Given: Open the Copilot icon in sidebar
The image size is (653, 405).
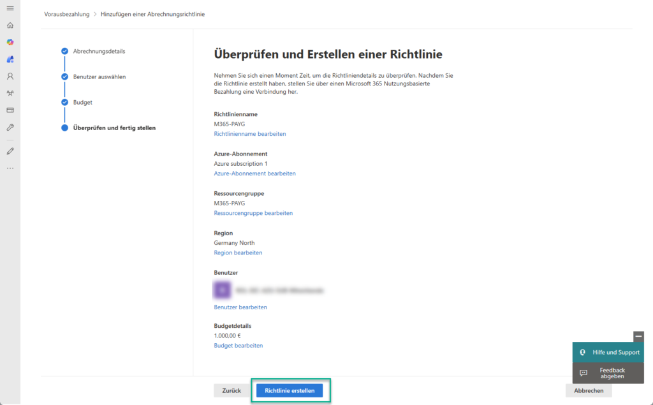Looking at the screenshot, I should 10,42.
